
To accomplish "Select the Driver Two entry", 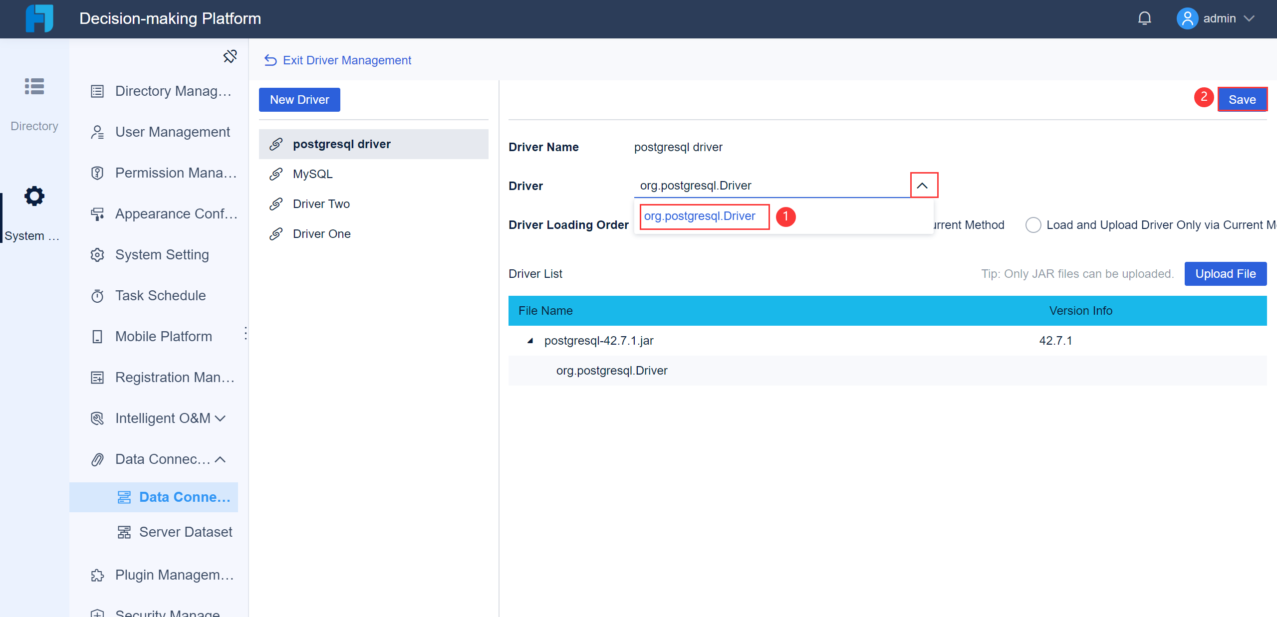I will coord(321,204).
